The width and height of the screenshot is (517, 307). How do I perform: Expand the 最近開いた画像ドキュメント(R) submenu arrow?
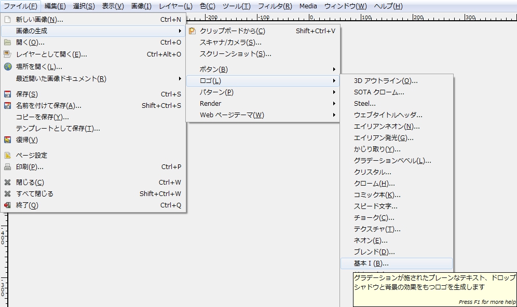click(x=180, y=78)
